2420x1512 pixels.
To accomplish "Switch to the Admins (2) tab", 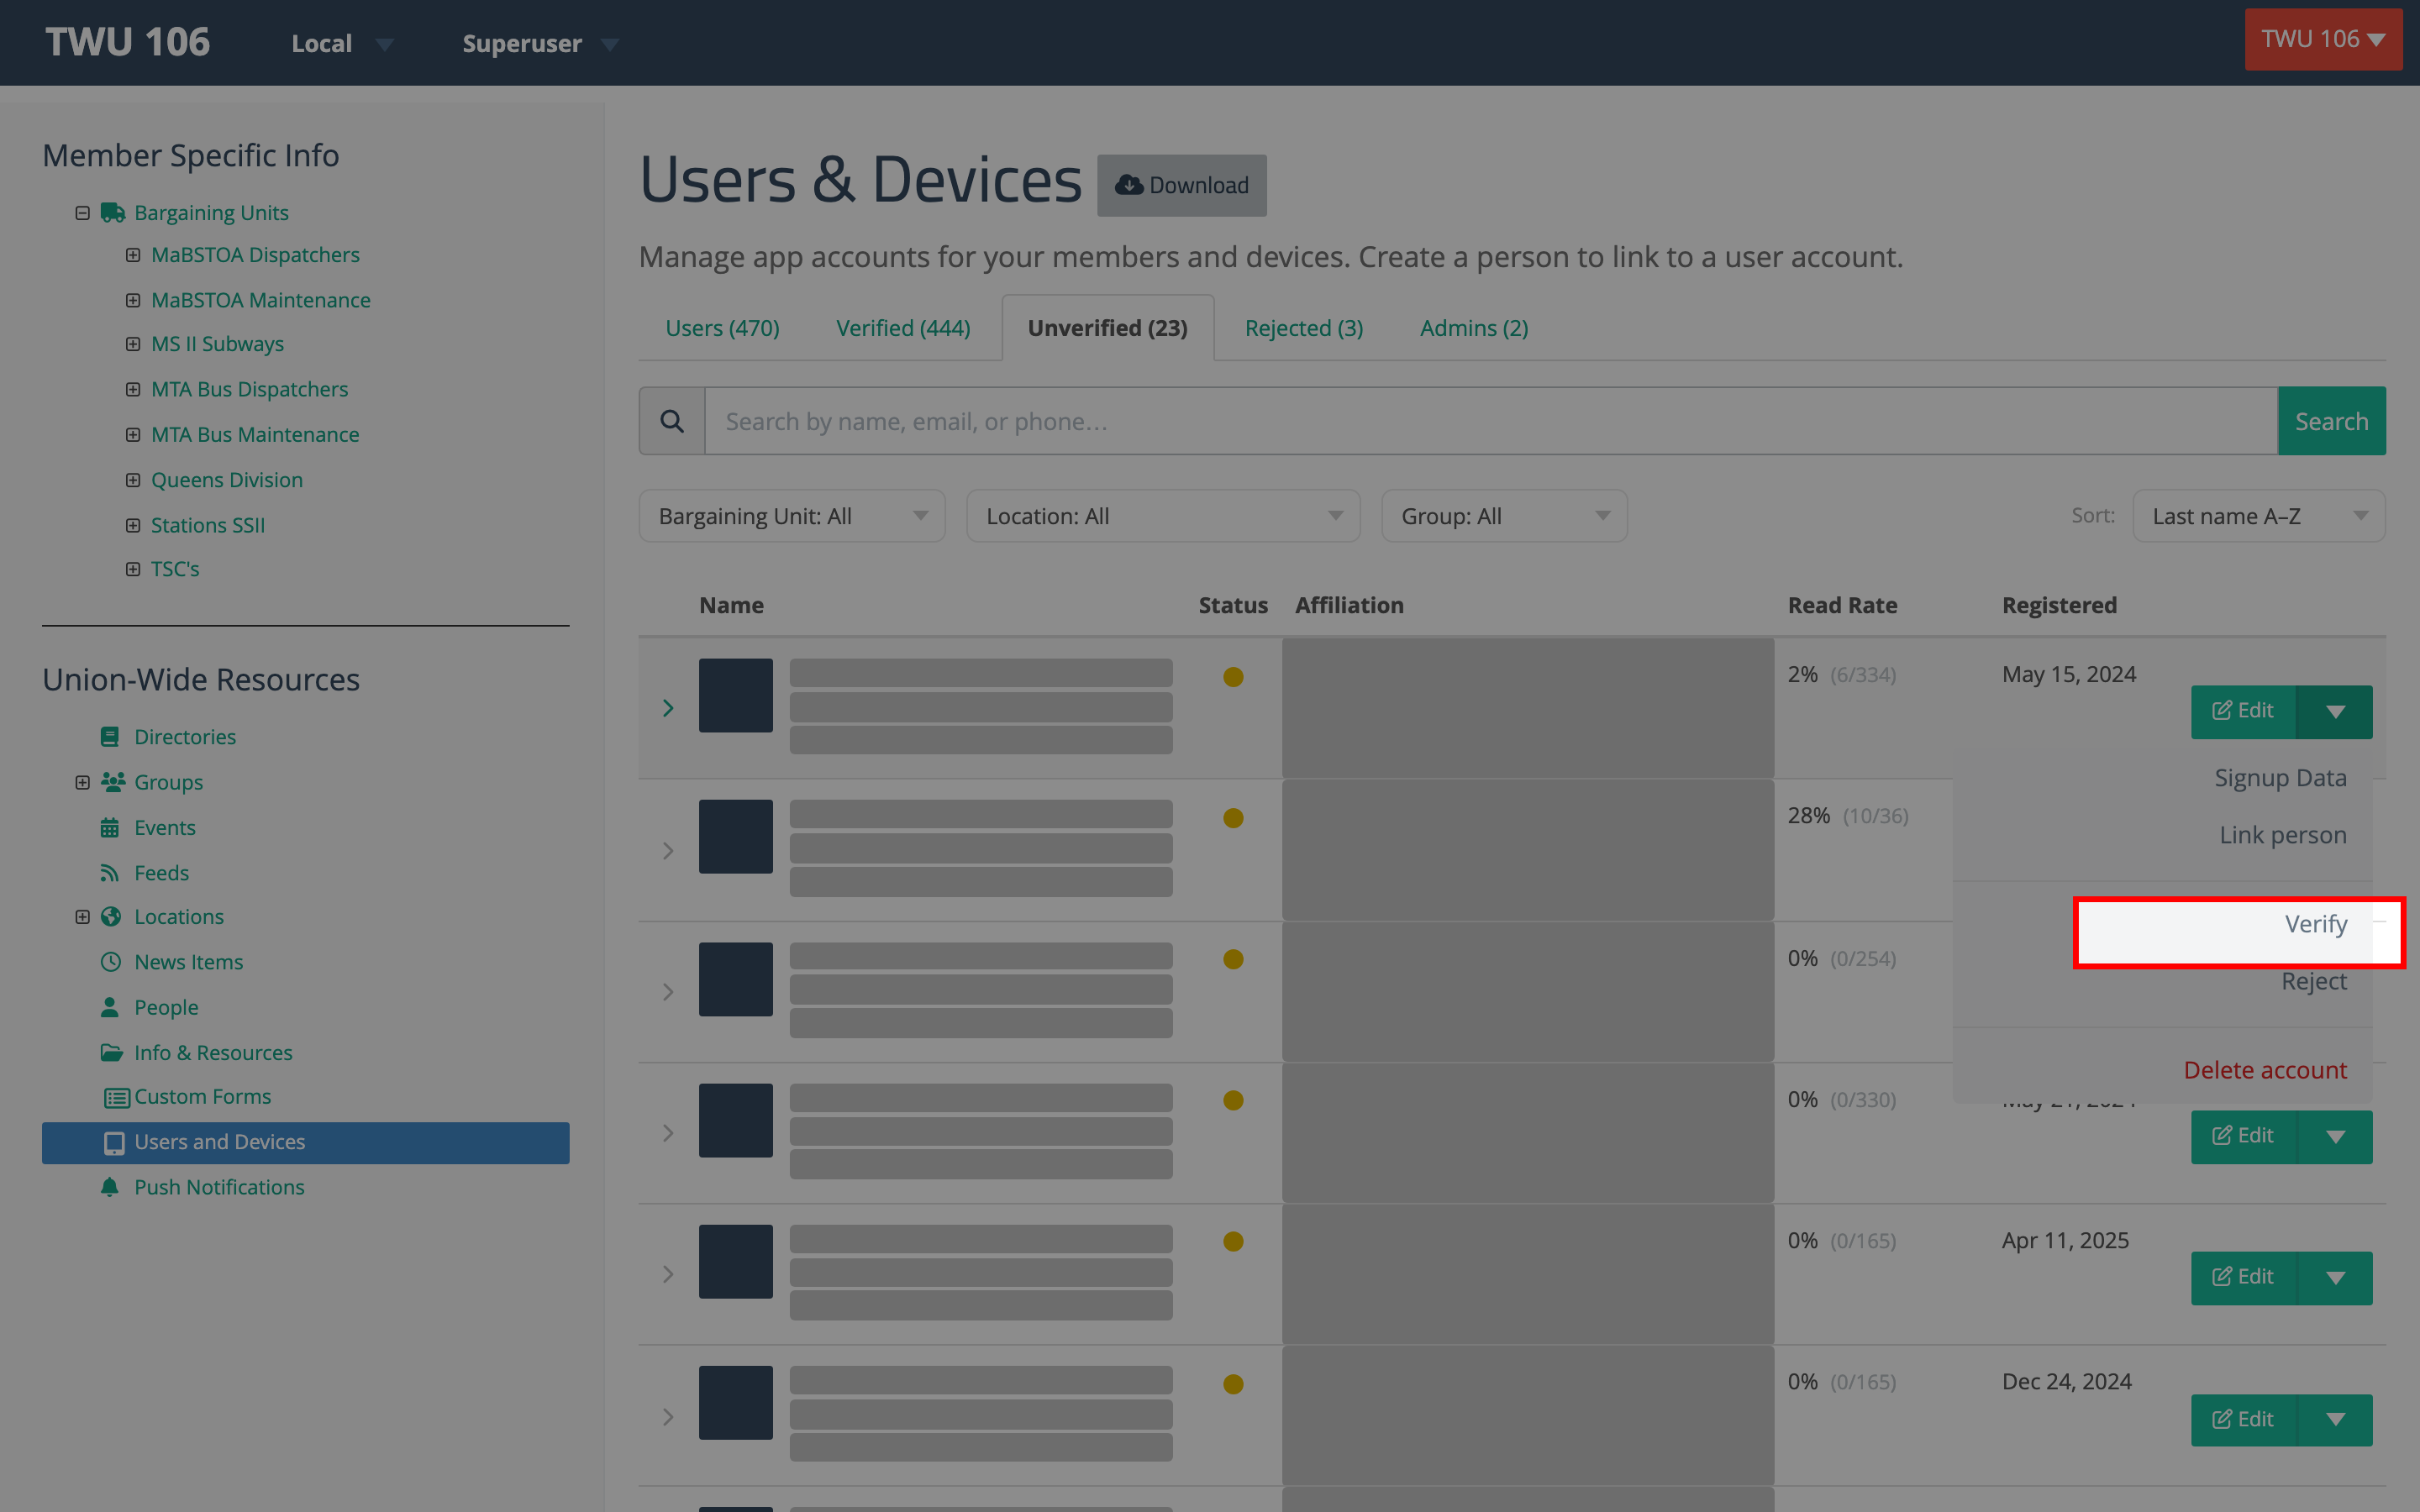I will pos(1474,328).
